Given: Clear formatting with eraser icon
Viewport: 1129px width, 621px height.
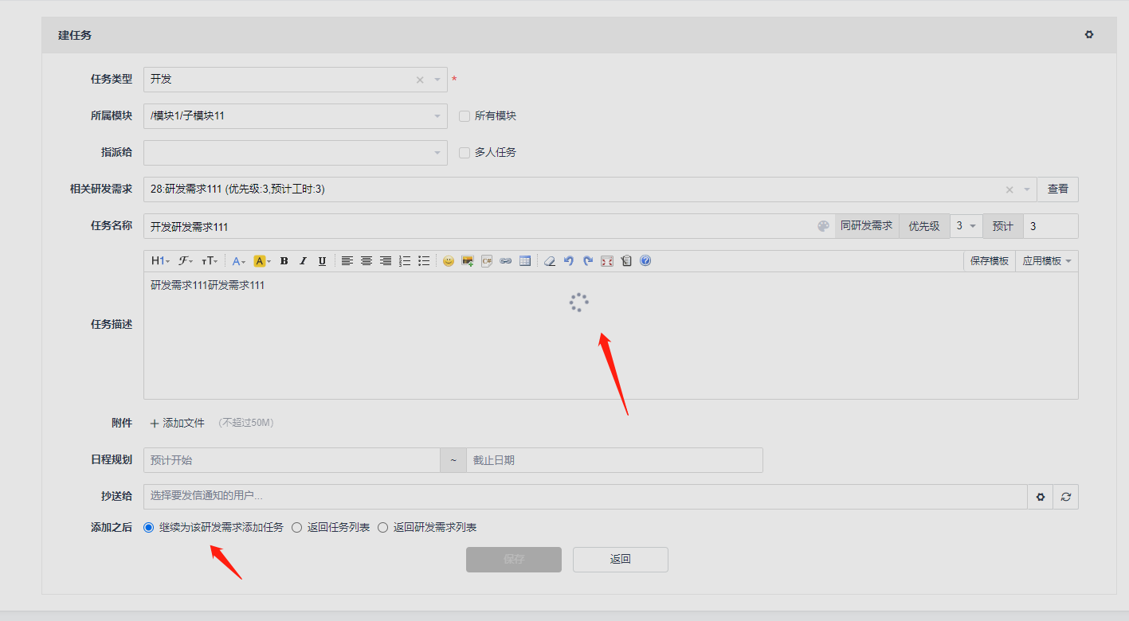Looking at the screenshot, I should point(550,261).
